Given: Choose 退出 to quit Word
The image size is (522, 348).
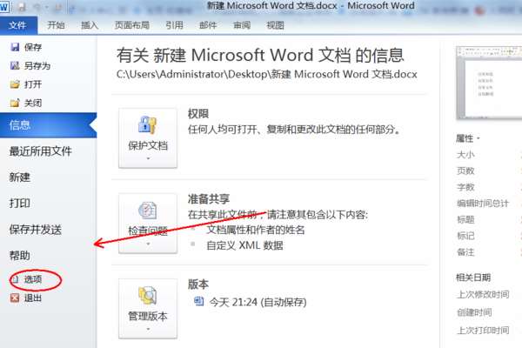Looking at the screenshot, I should [33, 298].
